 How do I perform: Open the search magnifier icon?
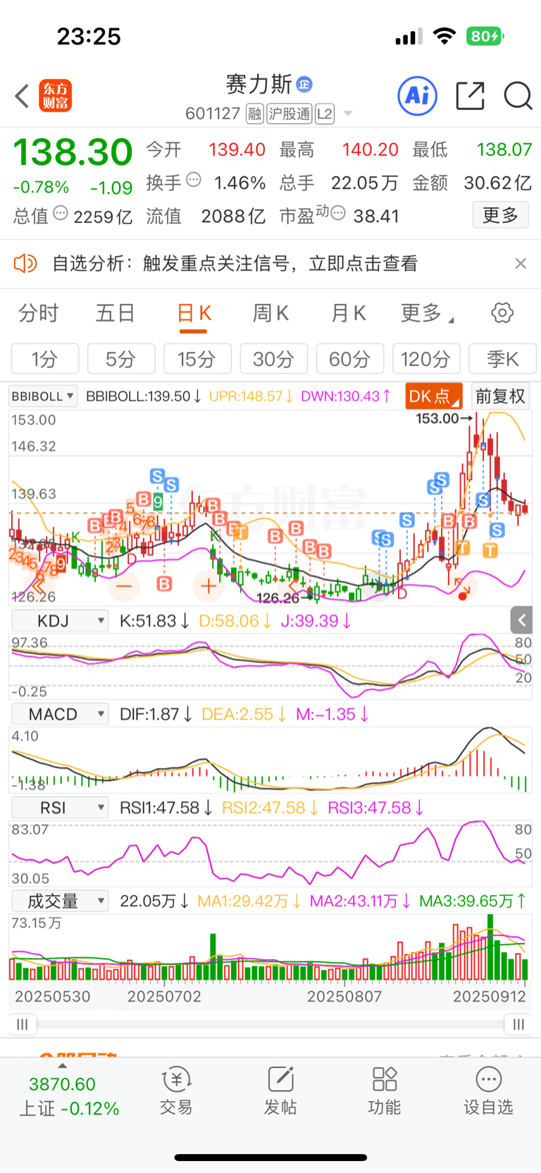tap(518, 95)
